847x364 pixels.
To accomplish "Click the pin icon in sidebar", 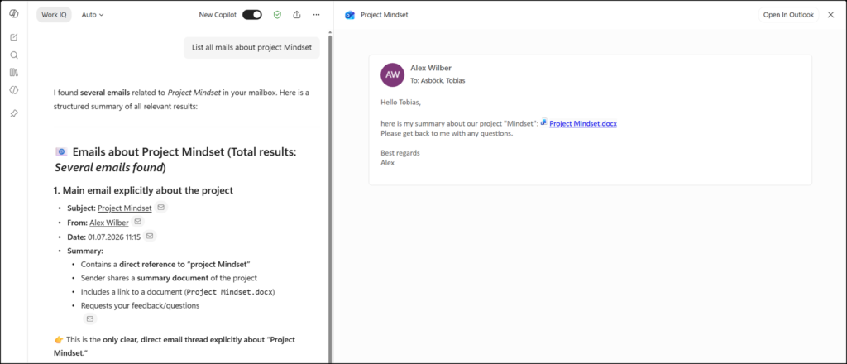I will [14, 113].
